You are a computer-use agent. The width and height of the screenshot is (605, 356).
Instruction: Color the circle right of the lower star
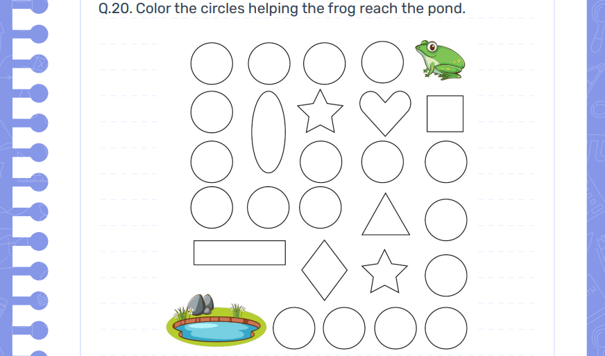446,275
